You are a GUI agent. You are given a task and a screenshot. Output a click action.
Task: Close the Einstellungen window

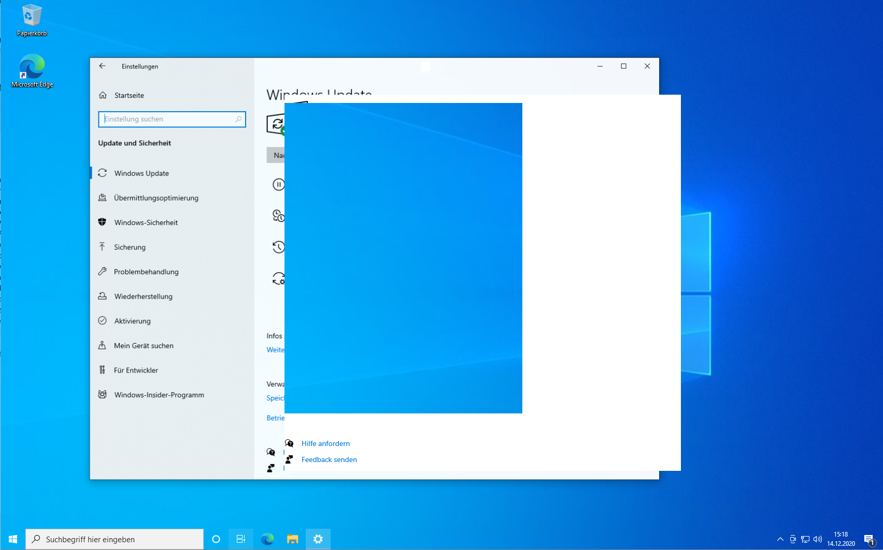pyautogui.click(x=647, y=66)
